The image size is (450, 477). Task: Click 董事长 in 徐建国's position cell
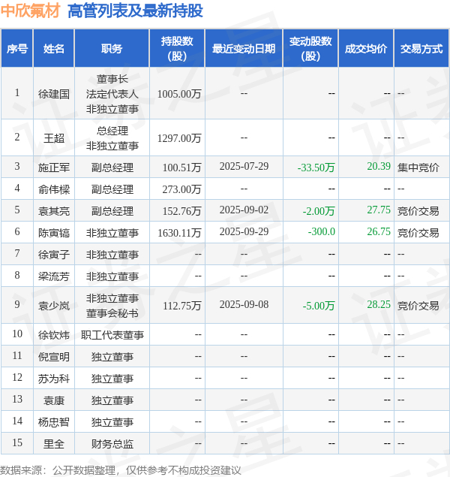click(x=112, y=79)
